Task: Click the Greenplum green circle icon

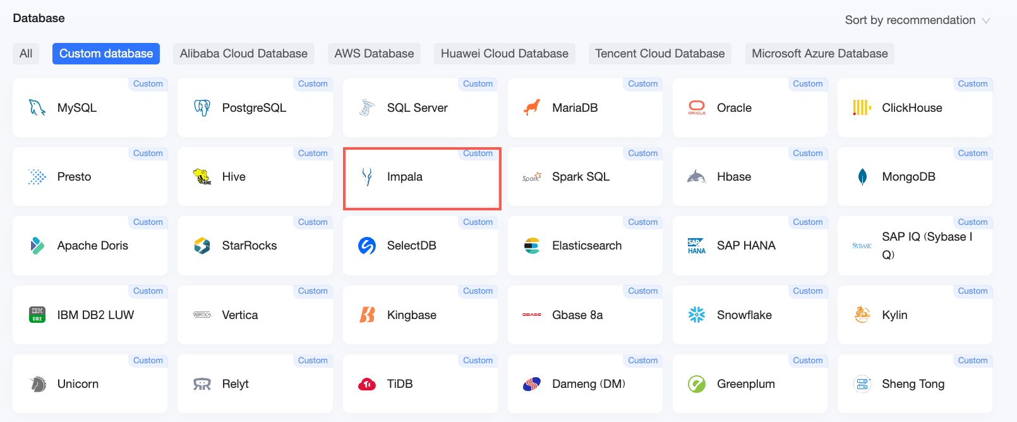Action: (697, 384)
